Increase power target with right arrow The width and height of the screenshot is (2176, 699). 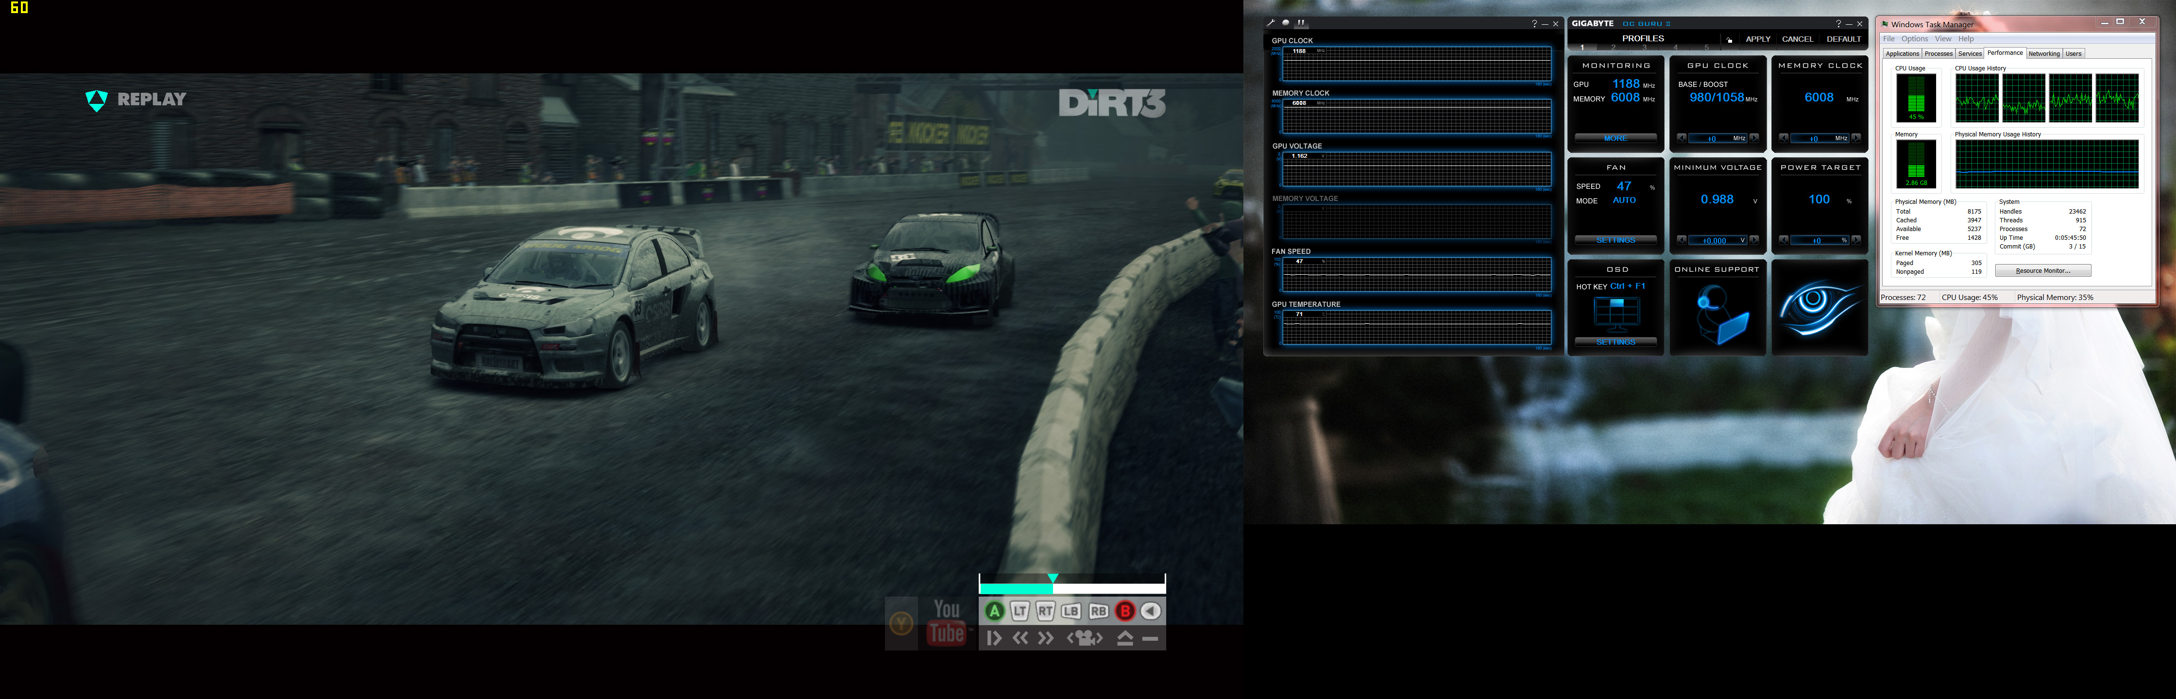pos(1856,240)
